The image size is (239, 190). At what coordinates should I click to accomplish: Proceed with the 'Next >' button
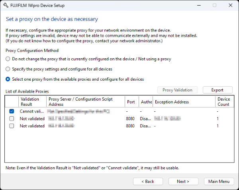183,182
